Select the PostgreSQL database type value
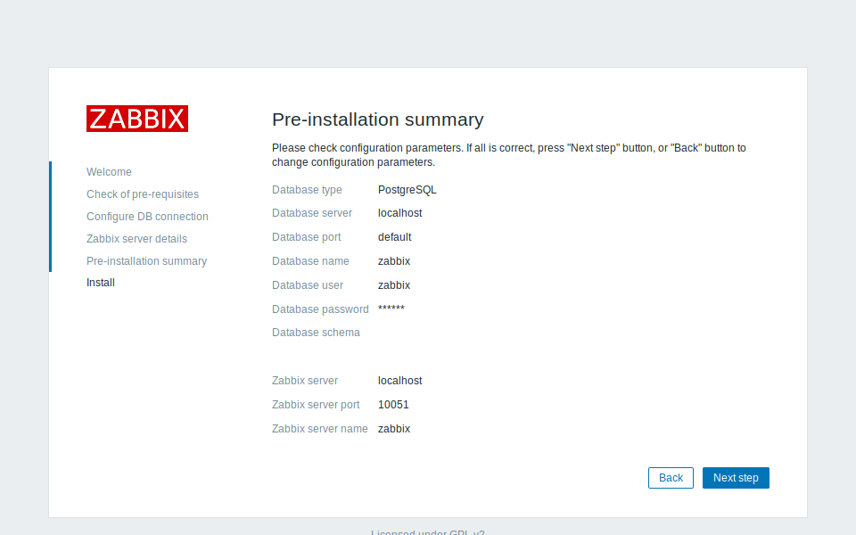 407,190
